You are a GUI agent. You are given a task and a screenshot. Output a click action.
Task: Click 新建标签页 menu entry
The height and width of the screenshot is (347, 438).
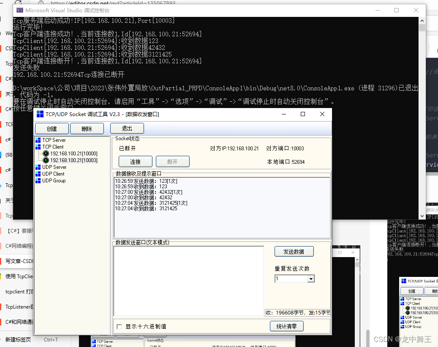pyautogui.click(x=18, y=340)
